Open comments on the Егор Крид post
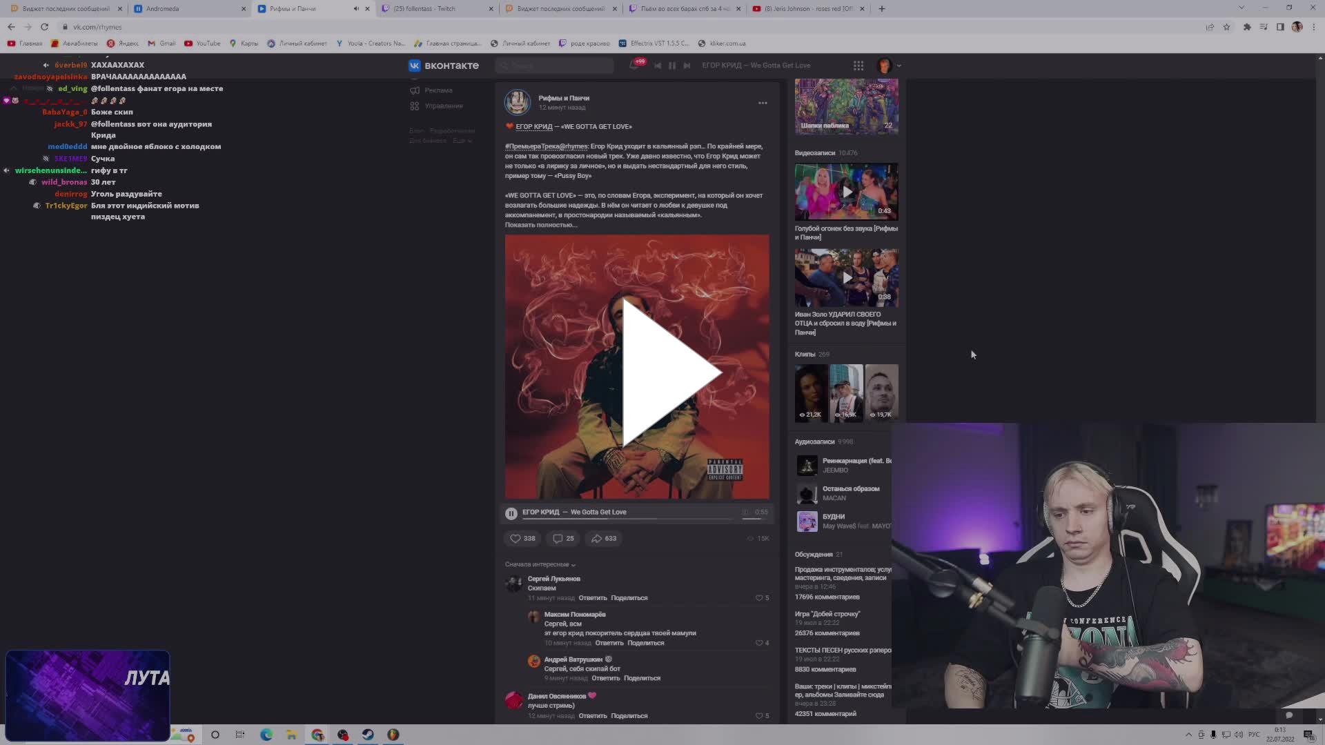 click(x=562, y=539)
